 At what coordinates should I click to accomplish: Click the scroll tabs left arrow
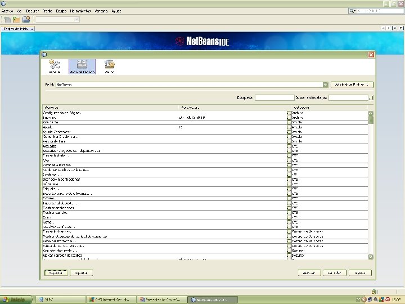[x=383, y=28]
